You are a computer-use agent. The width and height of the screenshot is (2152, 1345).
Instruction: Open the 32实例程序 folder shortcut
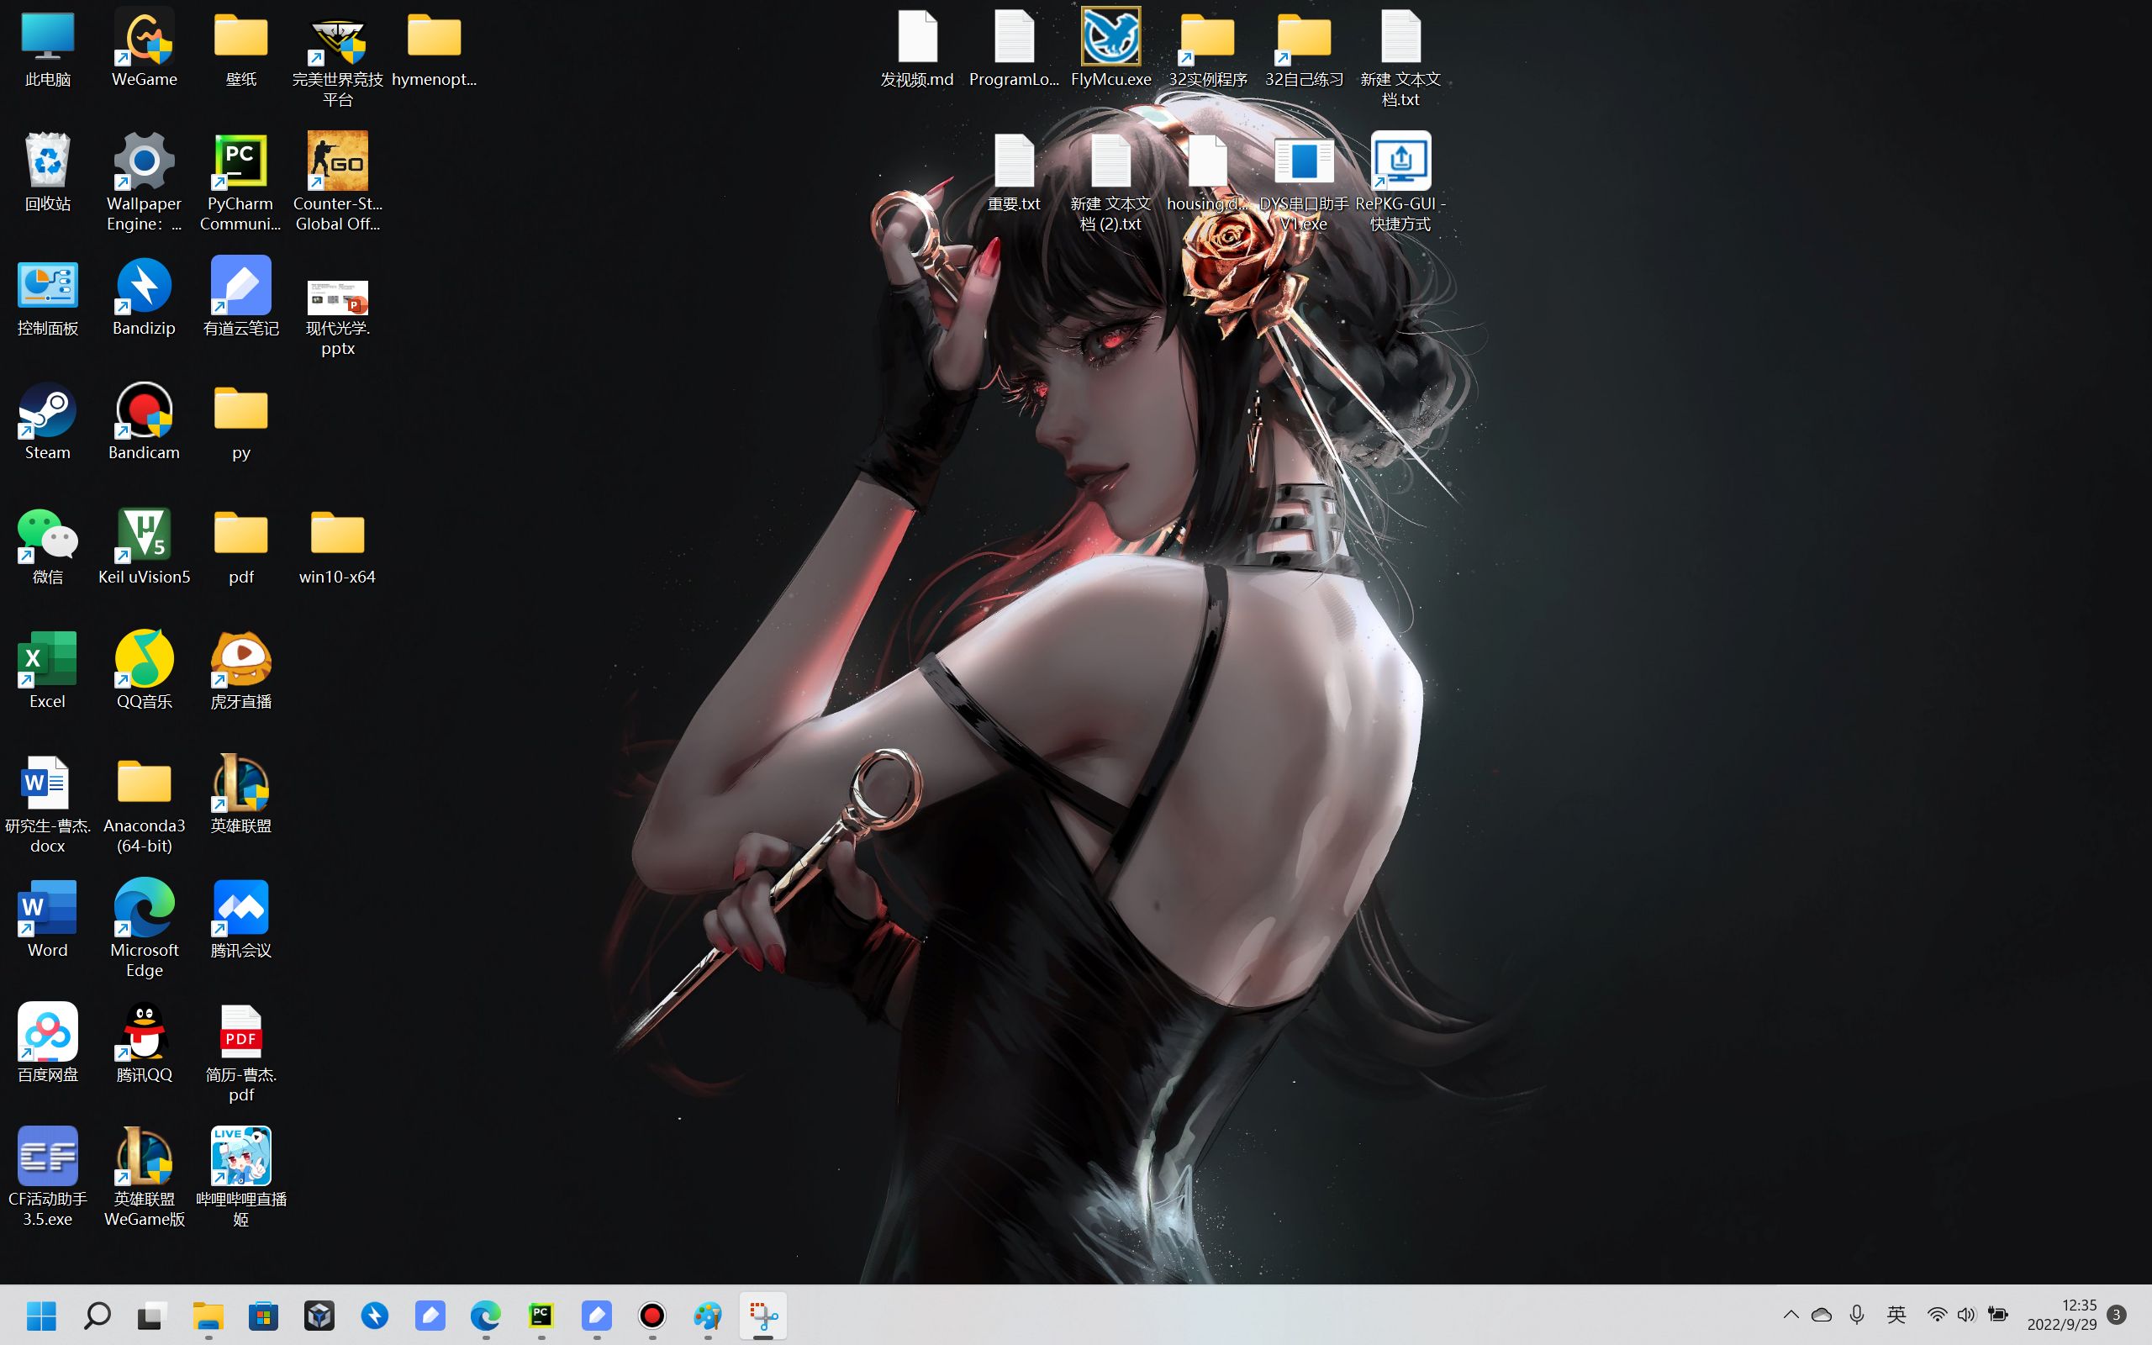(1208, 49)
